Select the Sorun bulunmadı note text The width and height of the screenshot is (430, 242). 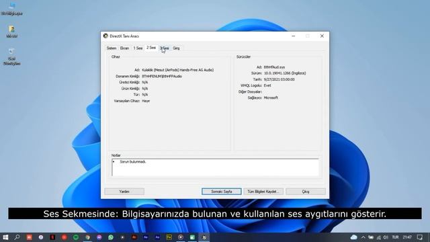point(133,161)
